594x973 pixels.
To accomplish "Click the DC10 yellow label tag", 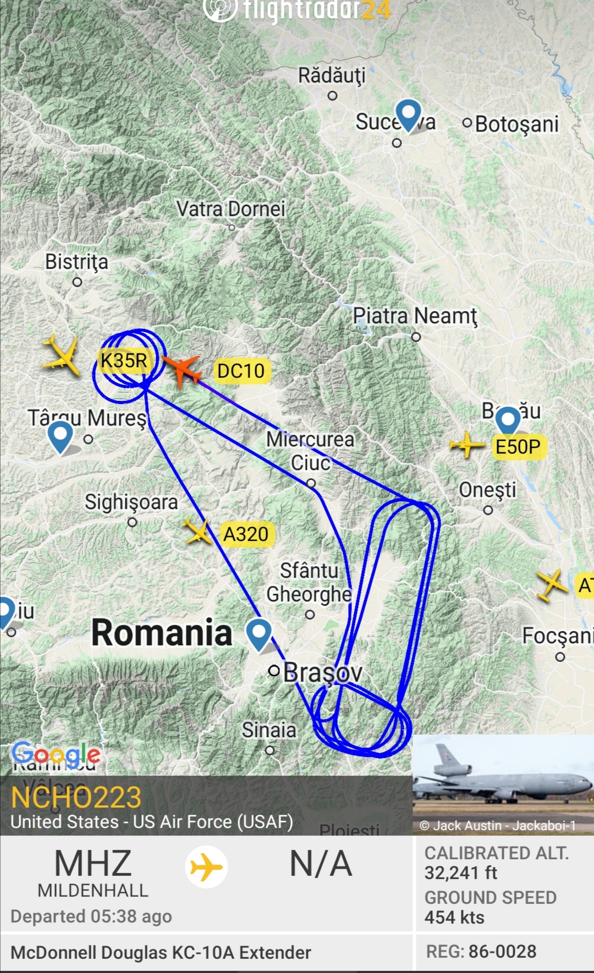I will coord(241,371).
